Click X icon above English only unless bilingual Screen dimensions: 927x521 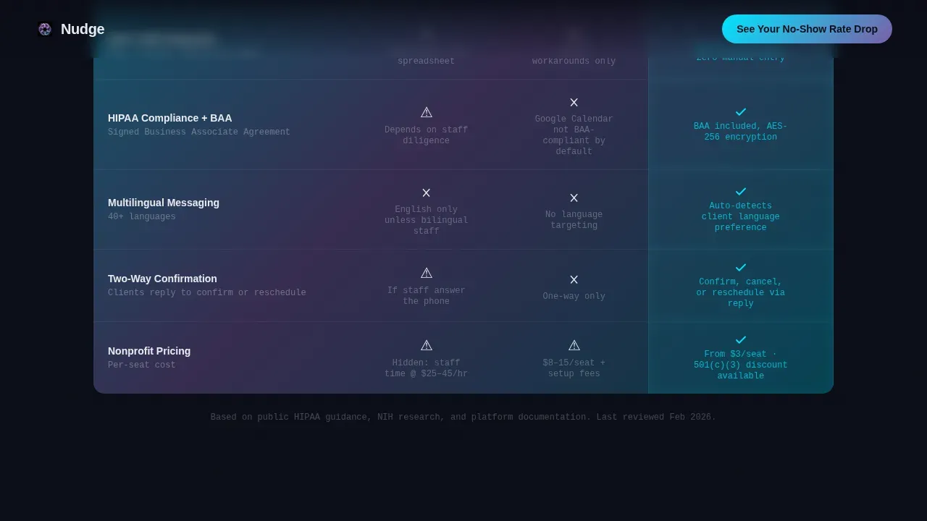click(427, 192)
